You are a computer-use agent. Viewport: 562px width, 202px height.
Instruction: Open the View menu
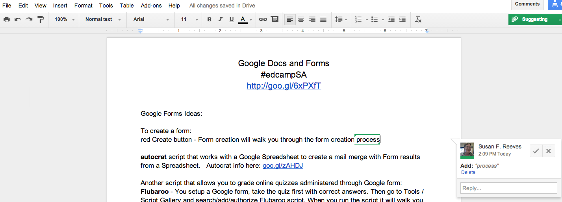click(40, 6)
